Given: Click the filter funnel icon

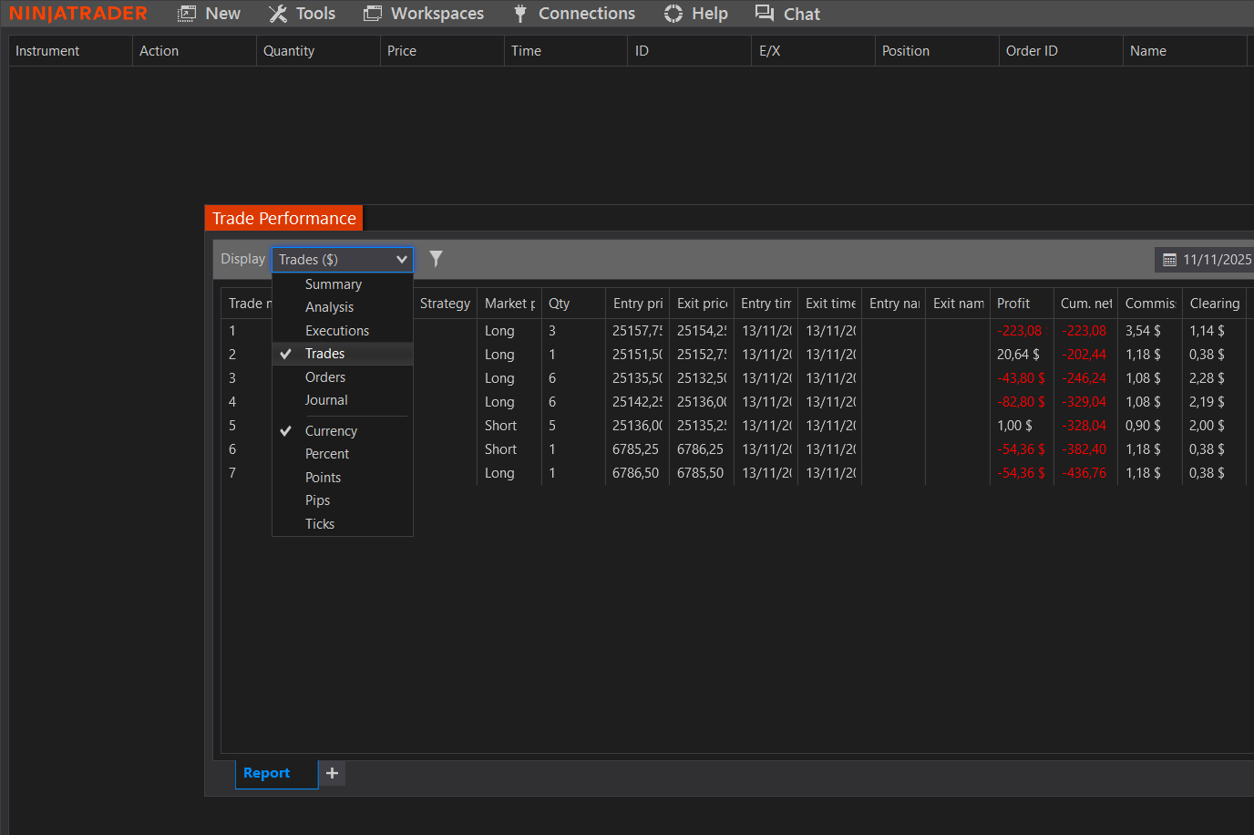Looking at the screenshot, I should tap(436, 259).
